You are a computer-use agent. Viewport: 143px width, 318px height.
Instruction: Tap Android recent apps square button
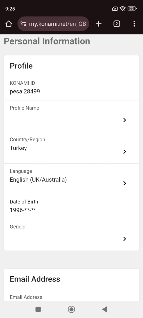click(x=38, y=309)
